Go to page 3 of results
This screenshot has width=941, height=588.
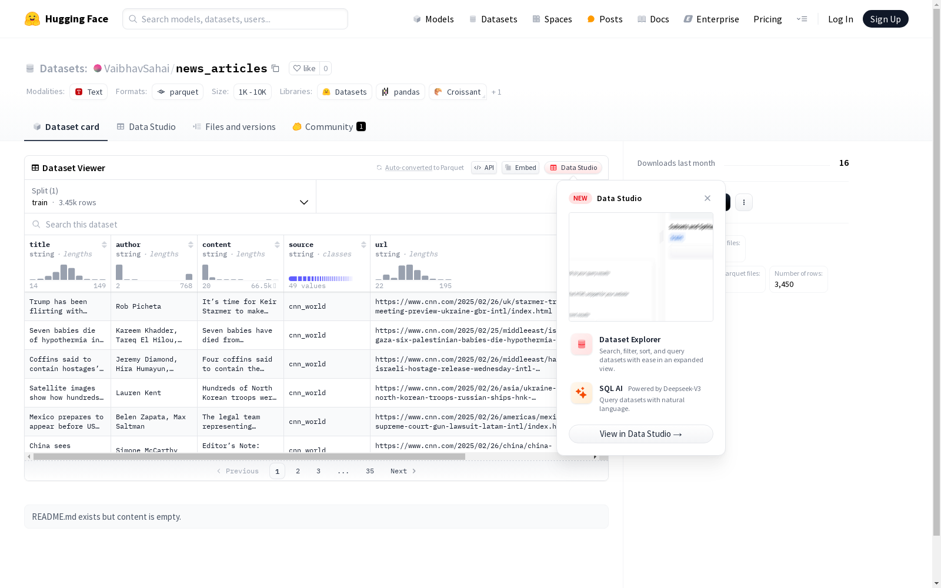tap(319, 471)
